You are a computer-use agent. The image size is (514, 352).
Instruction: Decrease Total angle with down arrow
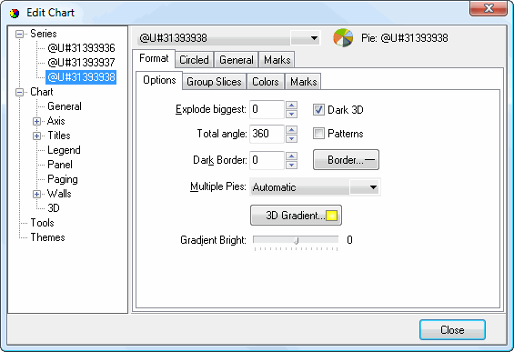[x=291, y=138]
